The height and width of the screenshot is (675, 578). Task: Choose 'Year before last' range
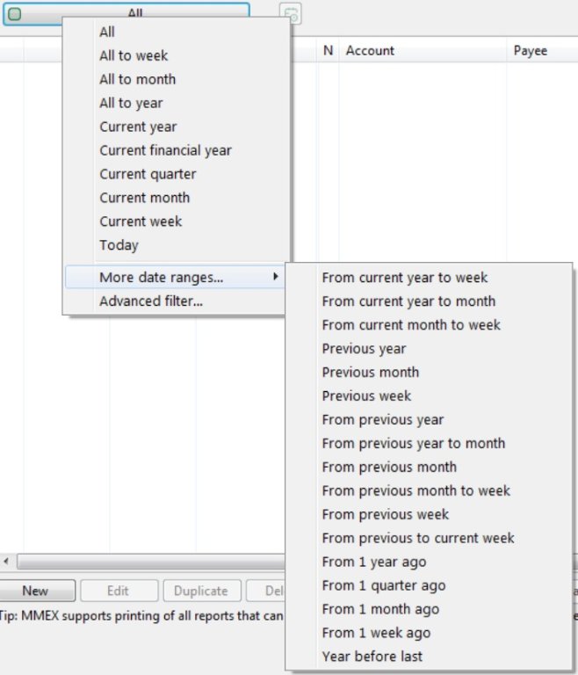pyautogui.click(x=429, y=657)
